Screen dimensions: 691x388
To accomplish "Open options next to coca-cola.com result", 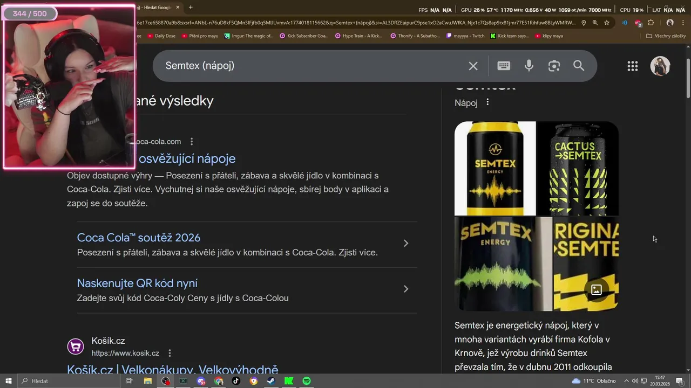I will click(x=191, y=142).
